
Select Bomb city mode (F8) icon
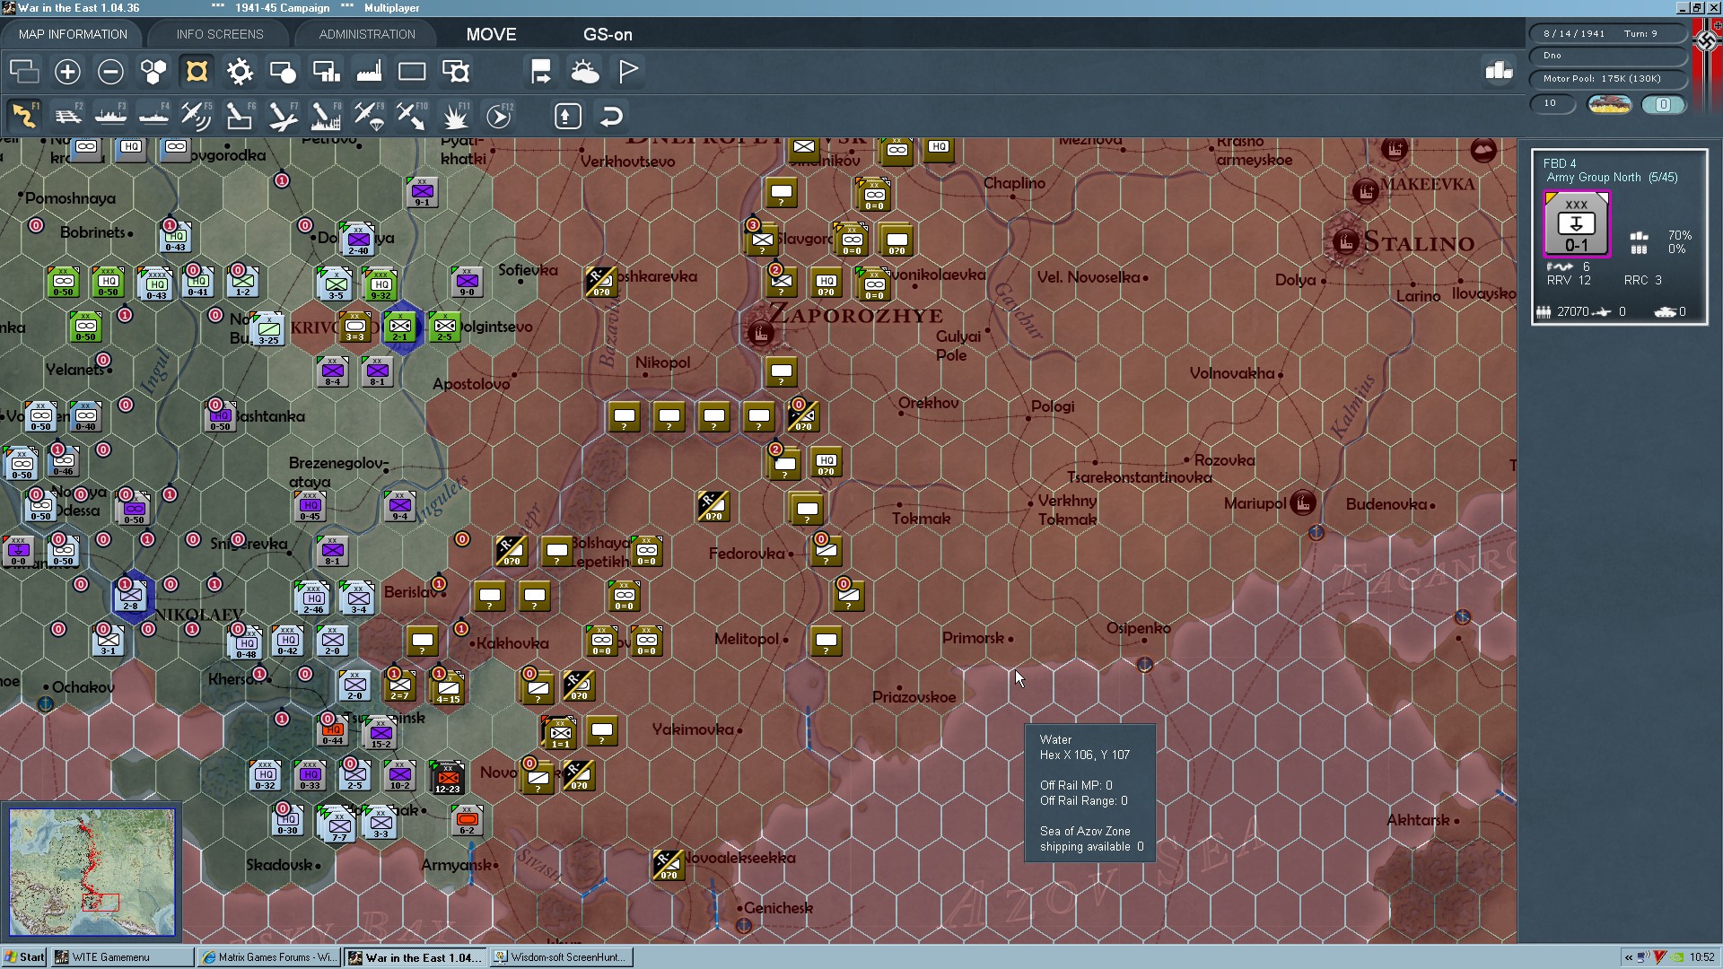(326, 116)
